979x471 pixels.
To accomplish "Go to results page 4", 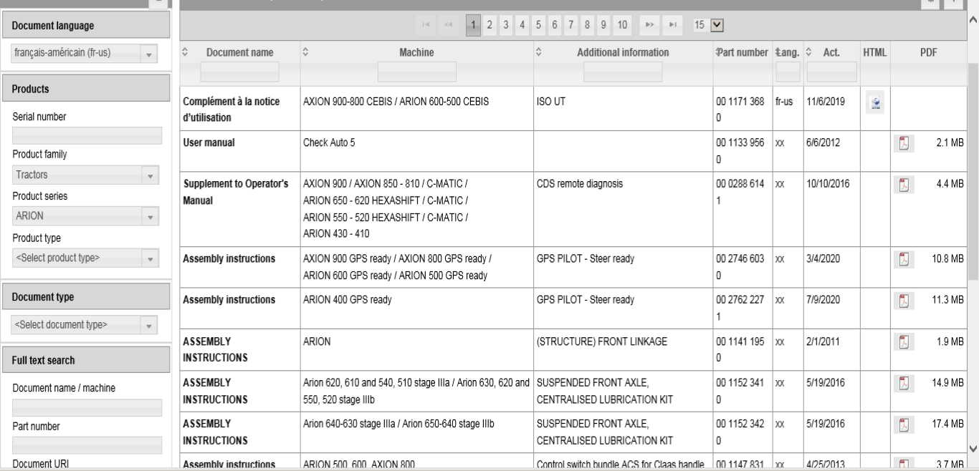I will tap(522, 26).
